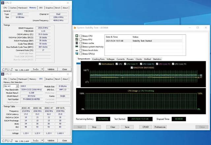The image size is (211, 145).
Task: Open the Currents tab
Action: pyautogui.click(x=121, y=59)
